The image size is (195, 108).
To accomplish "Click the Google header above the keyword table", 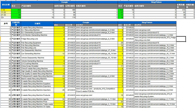I will [86, 23].
